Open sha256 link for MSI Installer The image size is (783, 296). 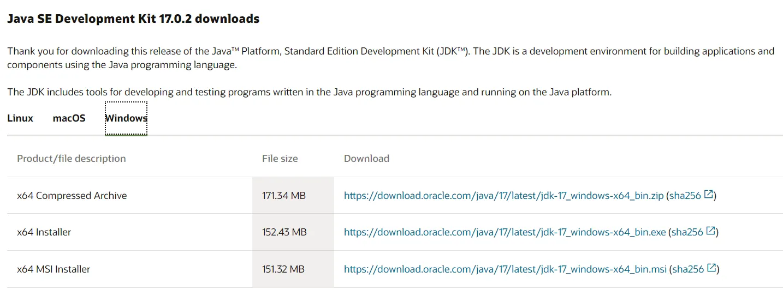click(687, 269)
